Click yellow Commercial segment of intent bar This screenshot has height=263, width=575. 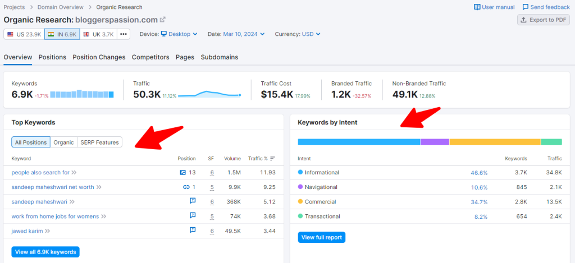[495, 142]
